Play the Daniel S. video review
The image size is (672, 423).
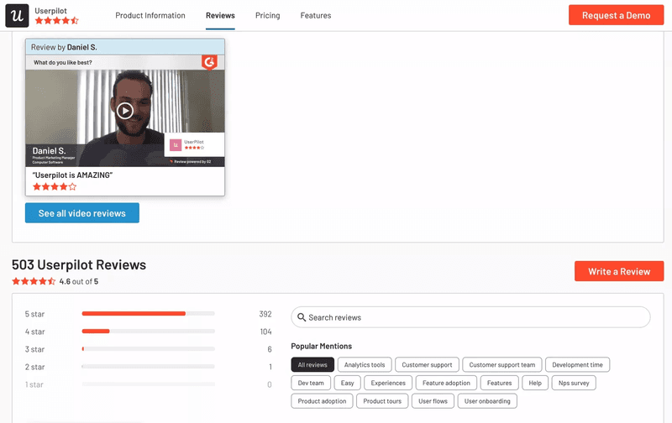coord(125,110)
